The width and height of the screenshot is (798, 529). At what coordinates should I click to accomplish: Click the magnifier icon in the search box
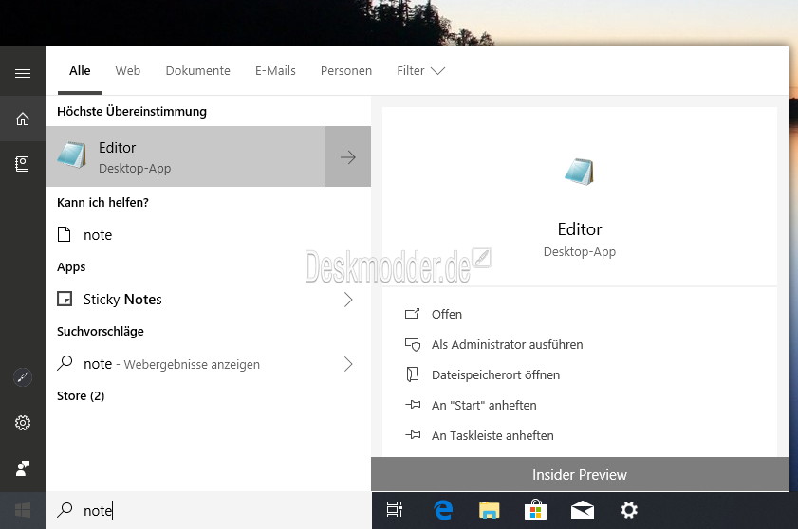[x=65, y=510]
